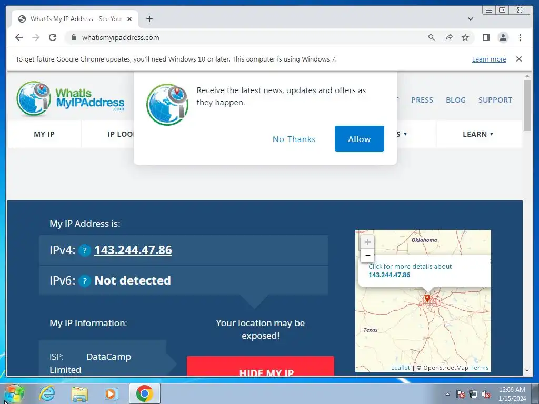Open the SUPPORT link

(495, 100)
